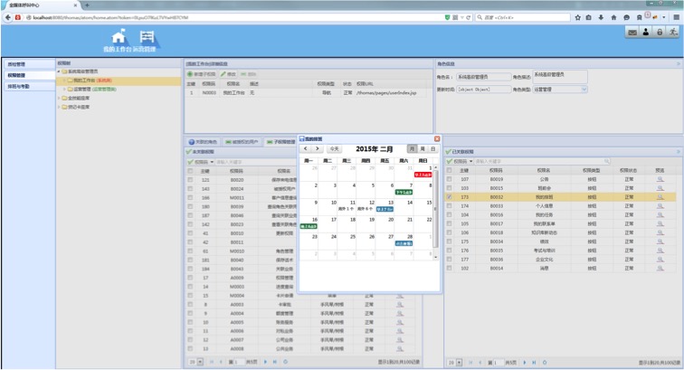The width and height of the screenshot is (684, 370).
Task: Click the mail envelope icon in top right
Action: pos(632,33)
